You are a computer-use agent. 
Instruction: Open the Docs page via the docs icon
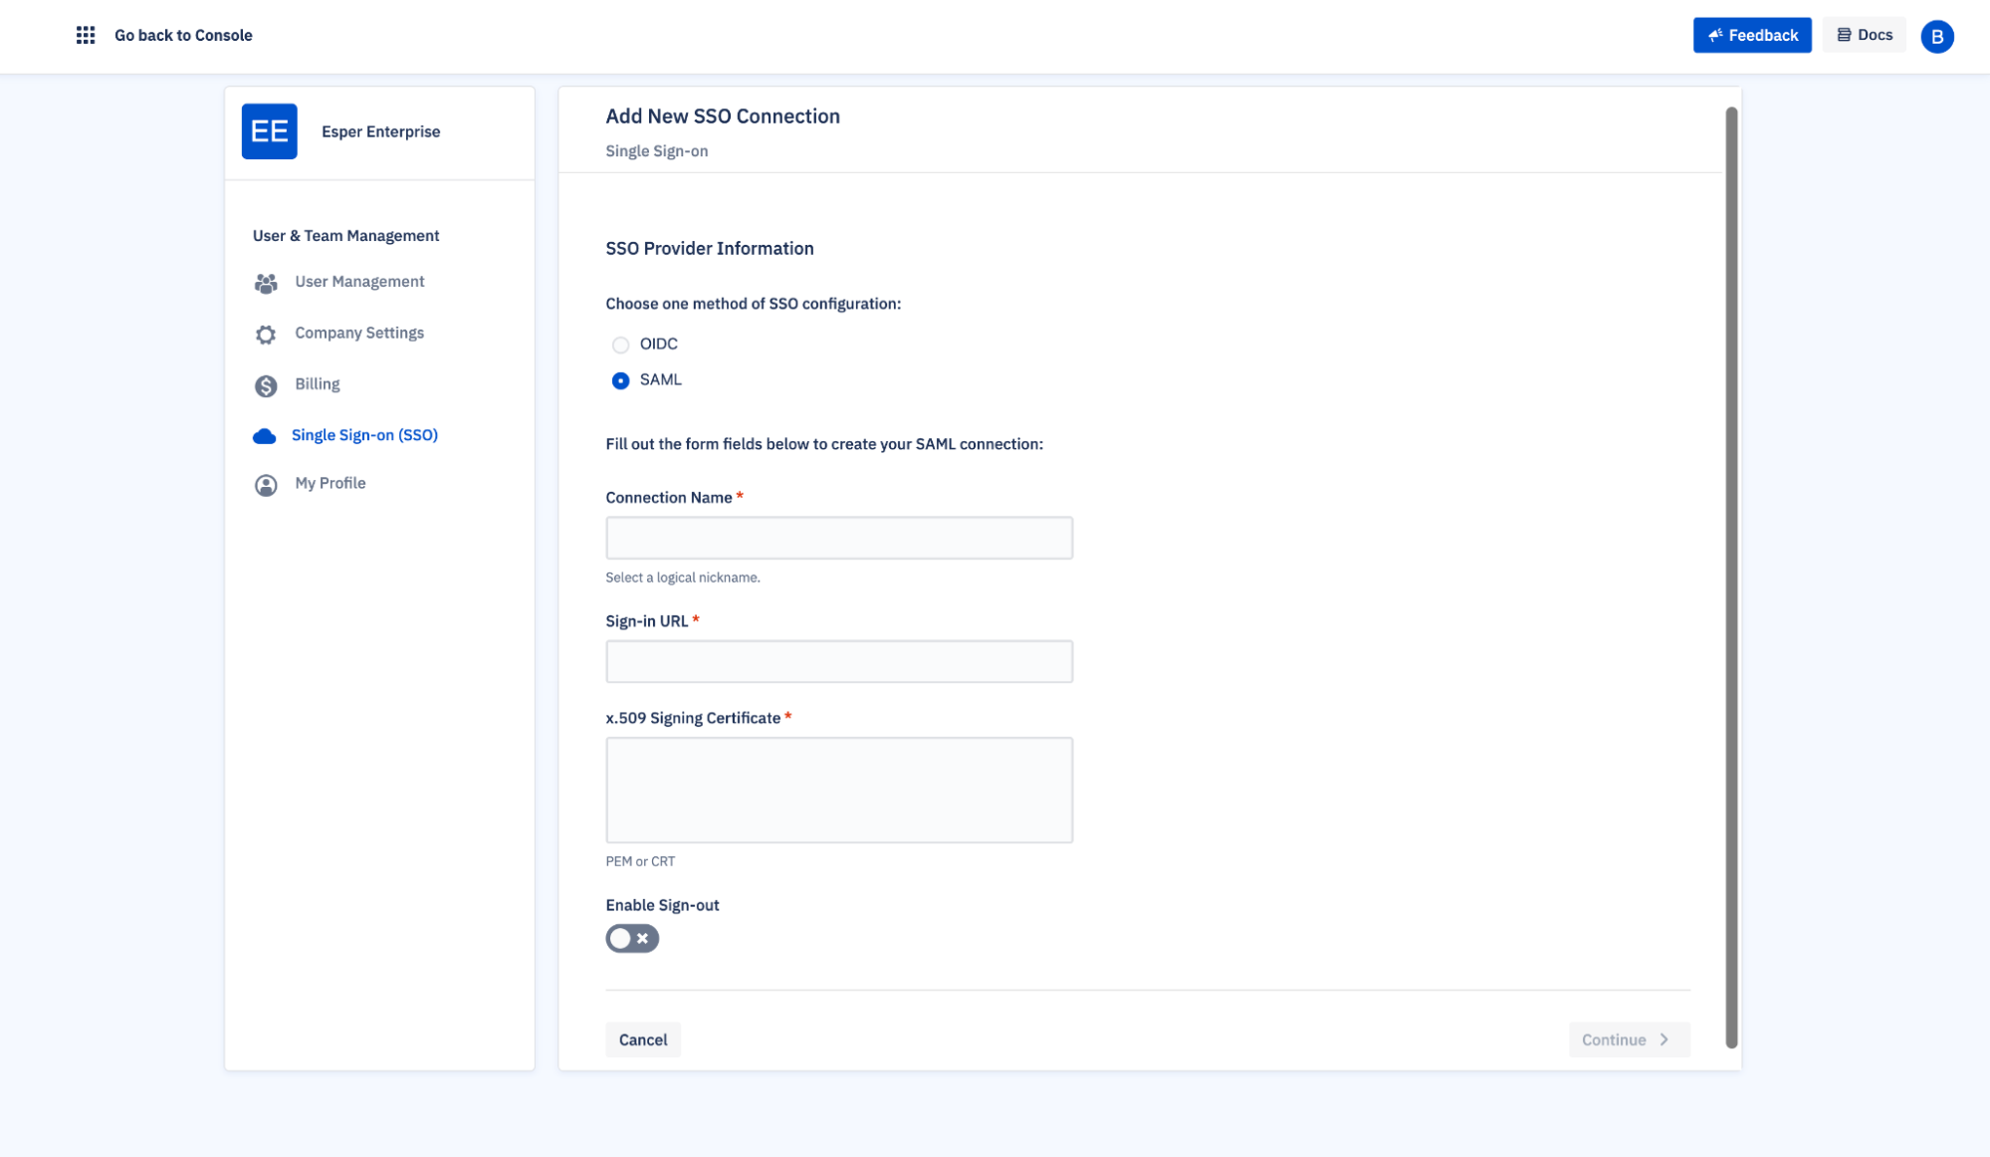1863,34
